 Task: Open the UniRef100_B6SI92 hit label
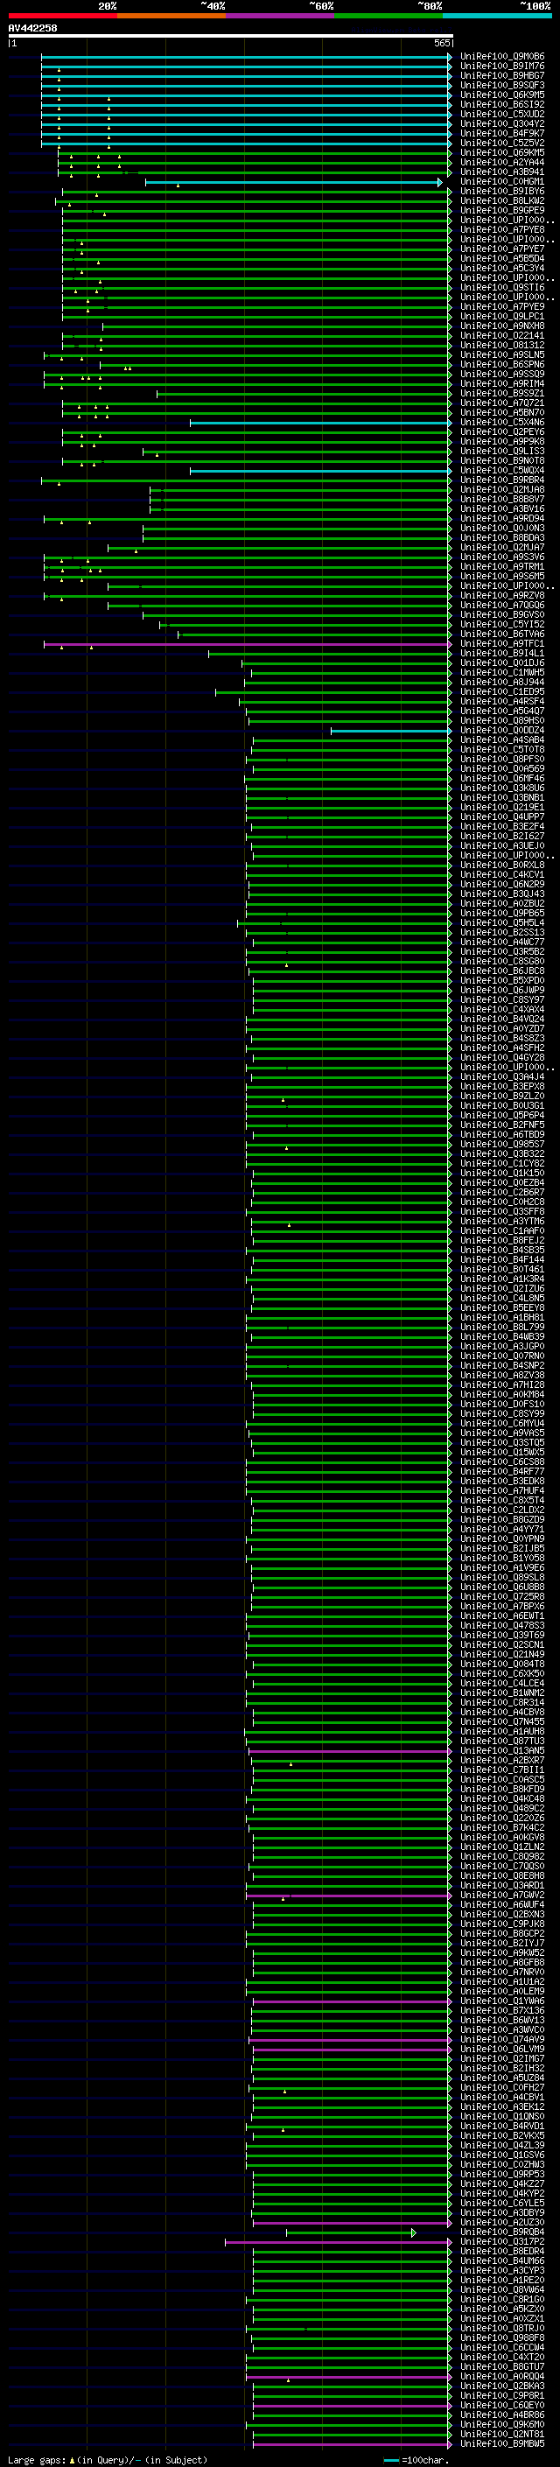tap(502, 104)
